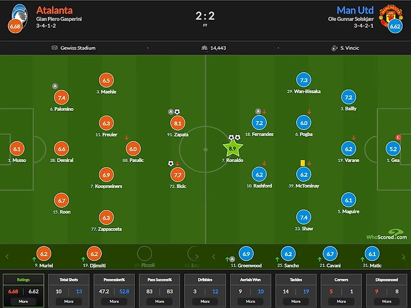Click De Gea's 5.2 rating circle
Screen dimensions: 411x308
pos(394,149)
